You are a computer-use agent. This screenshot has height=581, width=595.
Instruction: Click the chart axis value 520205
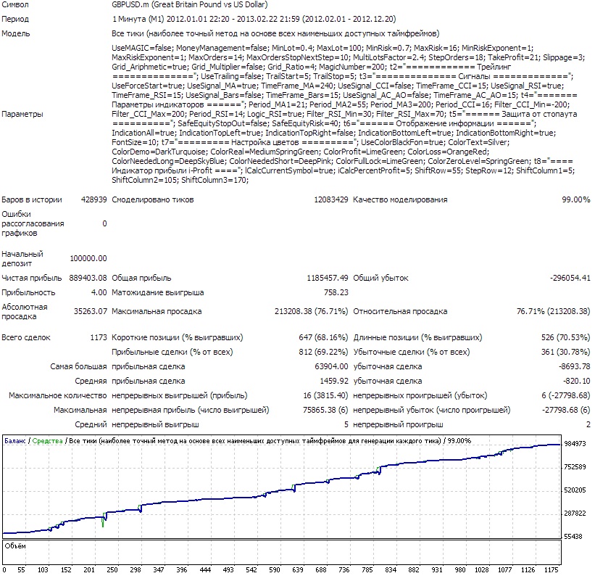tap(575, 490)
